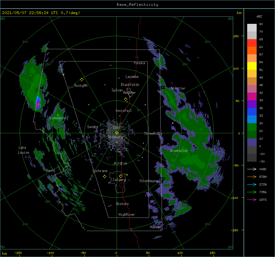The width and height of the screenshot is (275, 257).
Task: Click the magenta 18TS arrow in legend
Action: coord(252,200)
